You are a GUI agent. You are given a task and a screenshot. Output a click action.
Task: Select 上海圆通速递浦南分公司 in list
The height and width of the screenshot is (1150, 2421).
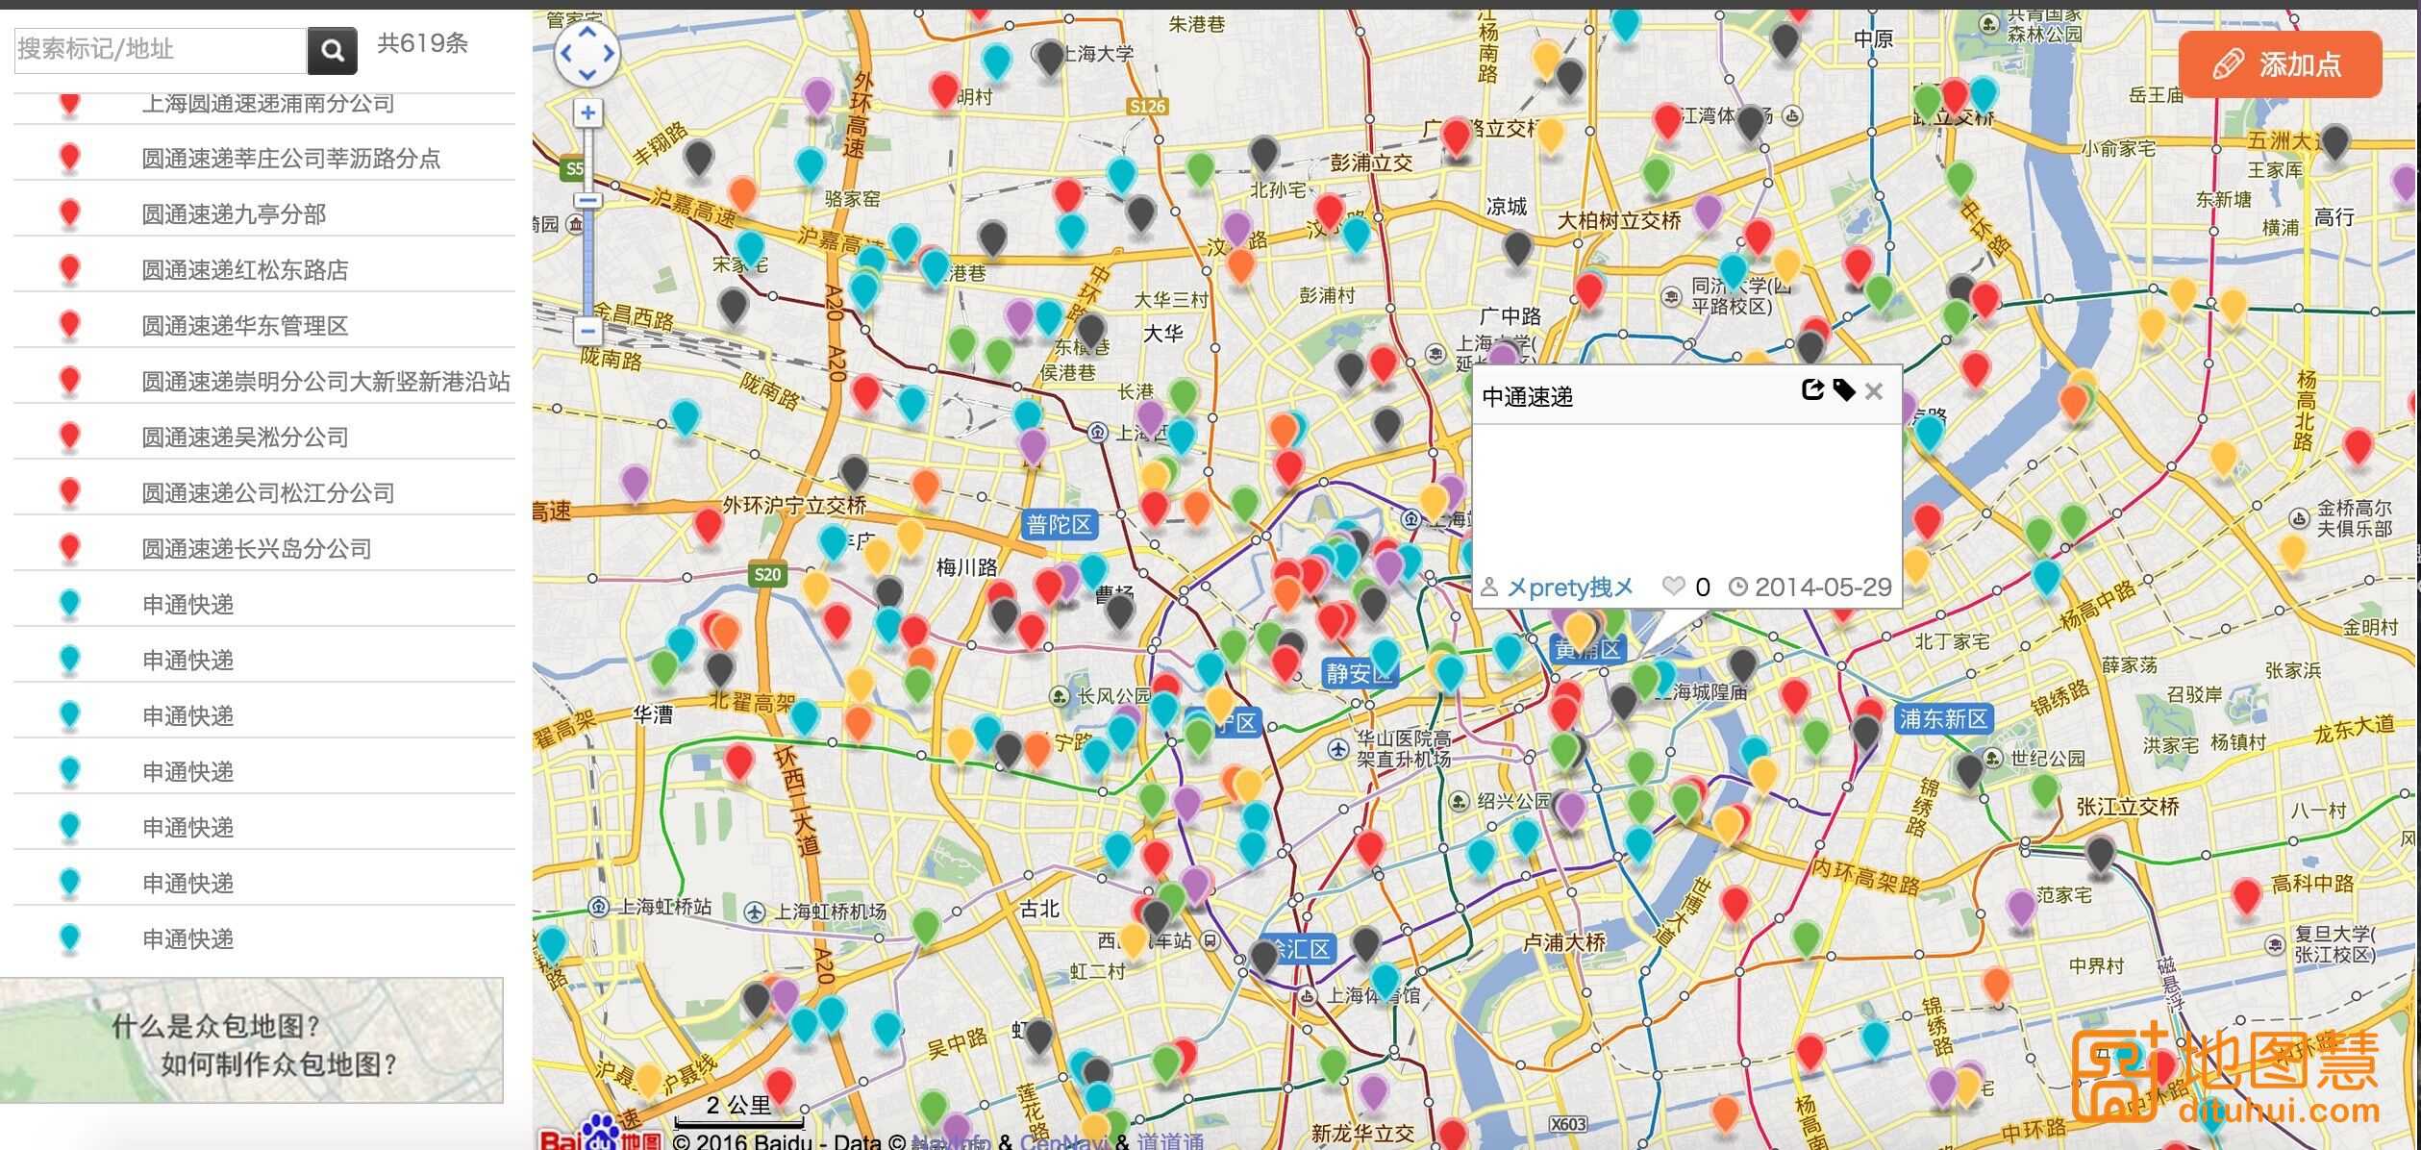tap(264, 104)
